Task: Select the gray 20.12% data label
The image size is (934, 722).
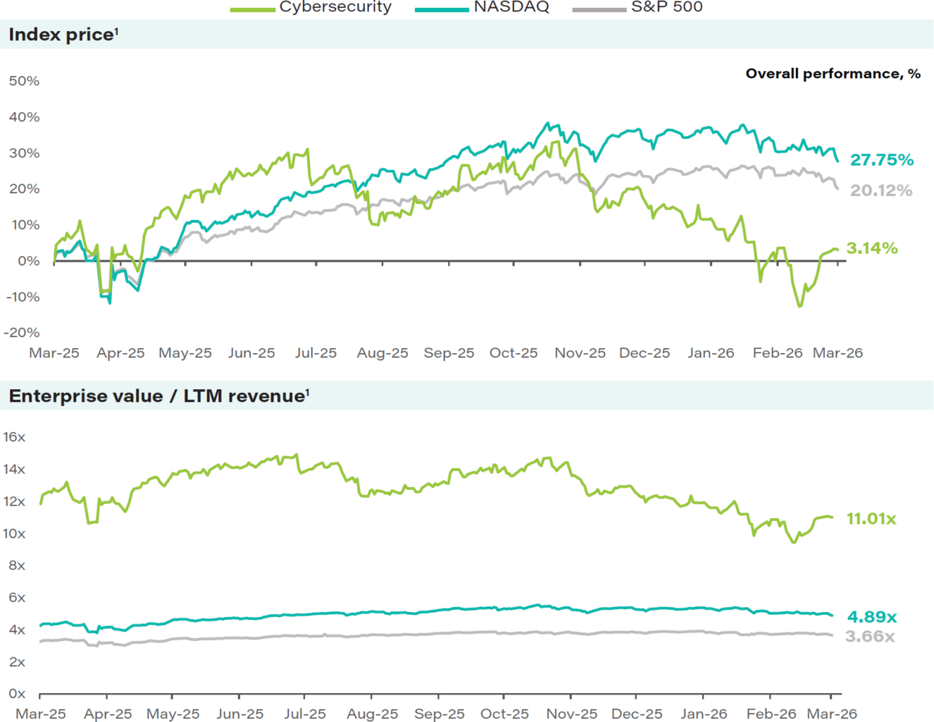Action: coord(880,191)
